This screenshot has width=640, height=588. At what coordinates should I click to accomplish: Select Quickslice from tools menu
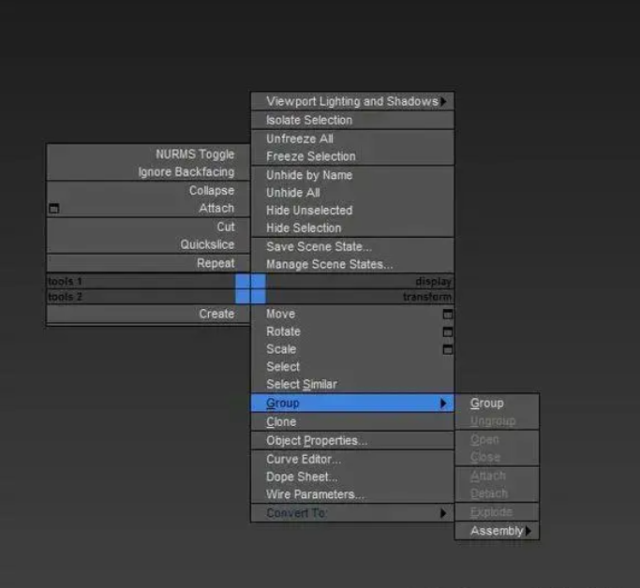[208, 245]
